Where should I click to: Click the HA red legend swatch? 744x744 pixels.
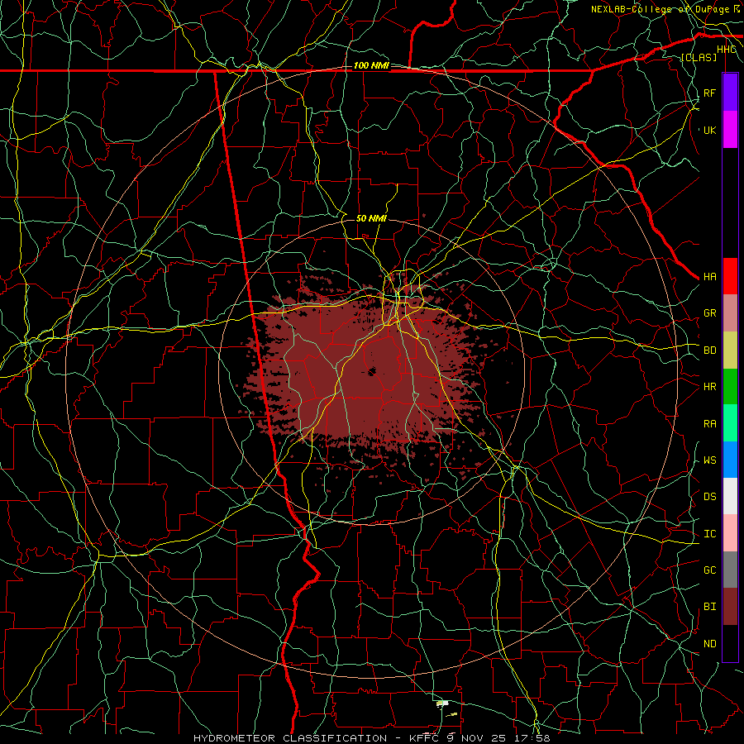click(x=730, y=276)
